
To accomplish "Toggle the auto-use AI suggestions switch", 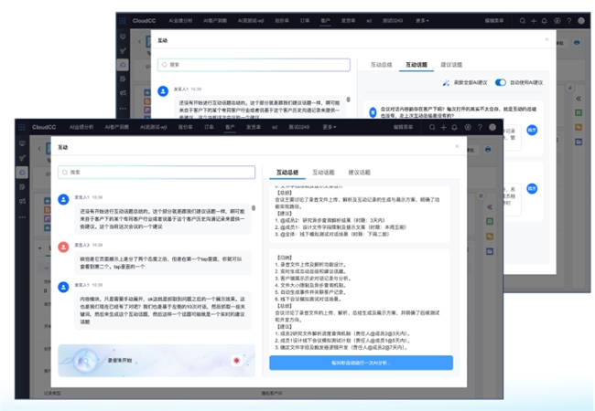I will pyautogui.click(x=500, y=82).
